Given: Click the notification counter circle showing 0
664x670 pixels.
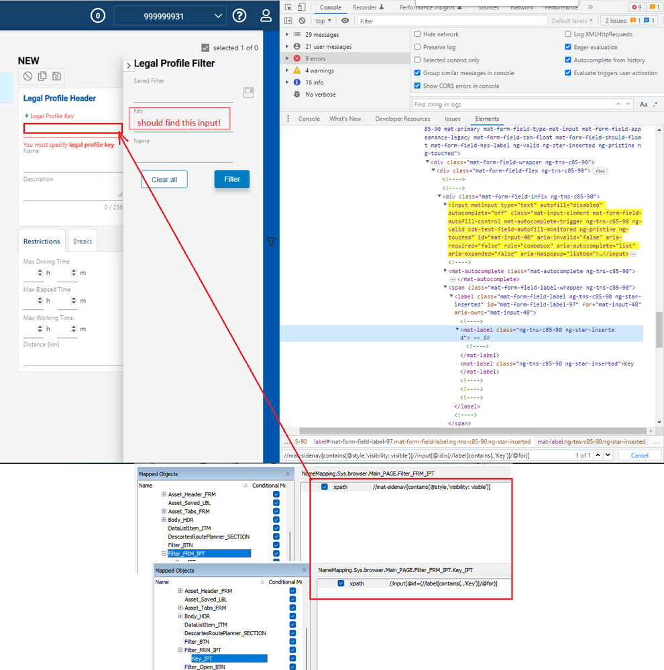Looking at the screenshot, I should [98, 16].
